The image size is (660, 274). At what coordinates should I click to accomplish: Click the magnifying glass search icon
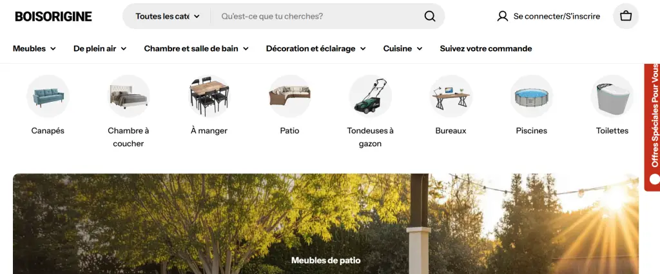(430, 16)
